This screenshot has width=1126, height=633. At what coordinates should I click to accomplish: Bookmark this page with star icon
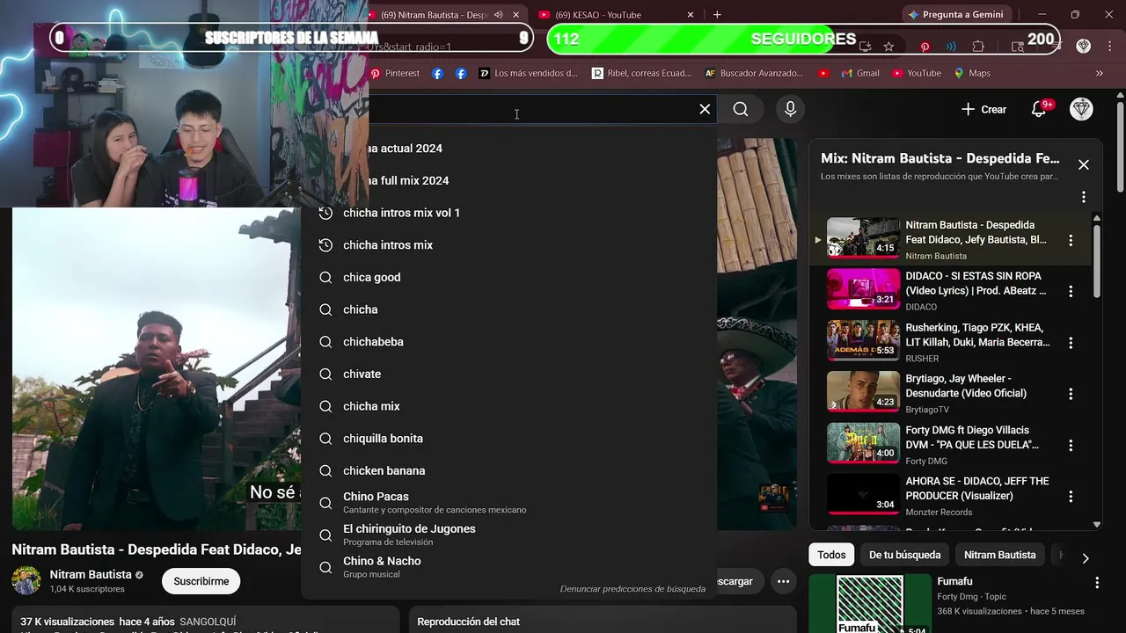coord(888,46)
